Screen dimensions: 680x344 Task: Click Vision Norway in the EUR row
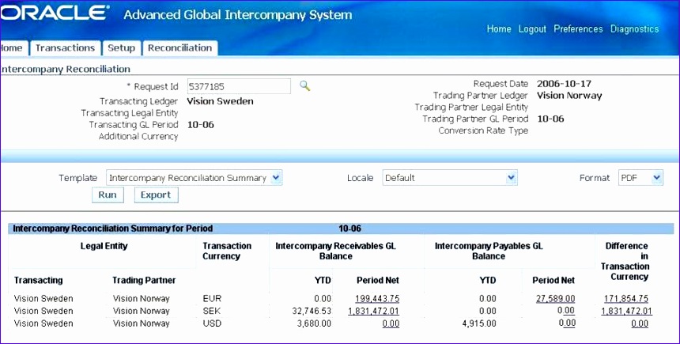pos(141,298)
